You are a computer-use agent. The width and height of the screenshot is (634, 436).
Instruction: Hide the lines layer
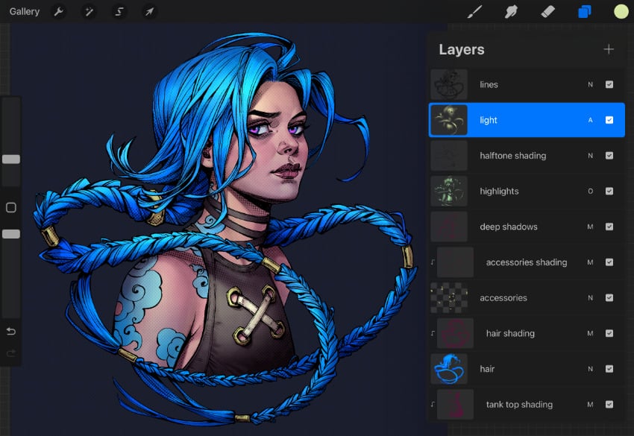pyautogui.click(x=609, y=84)
